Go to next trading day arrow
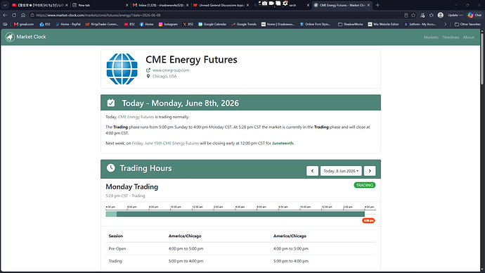The height and width of the screenshot is (273, 485). click(x=370, y=171)
